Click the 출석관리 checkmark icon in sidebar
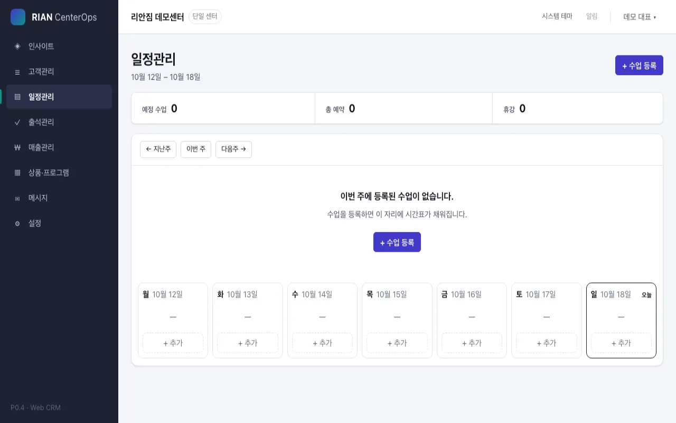676x423 pixels. point(17,123)
